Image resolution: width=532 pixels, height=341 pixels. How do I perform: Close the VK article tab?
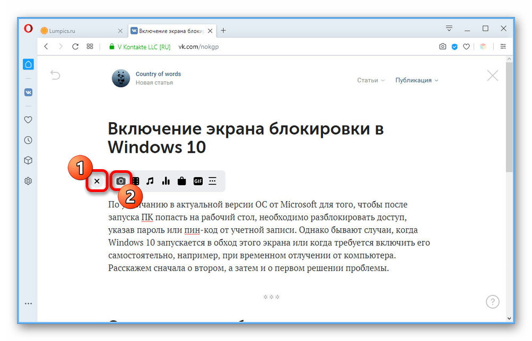click(x=210, y=31)
